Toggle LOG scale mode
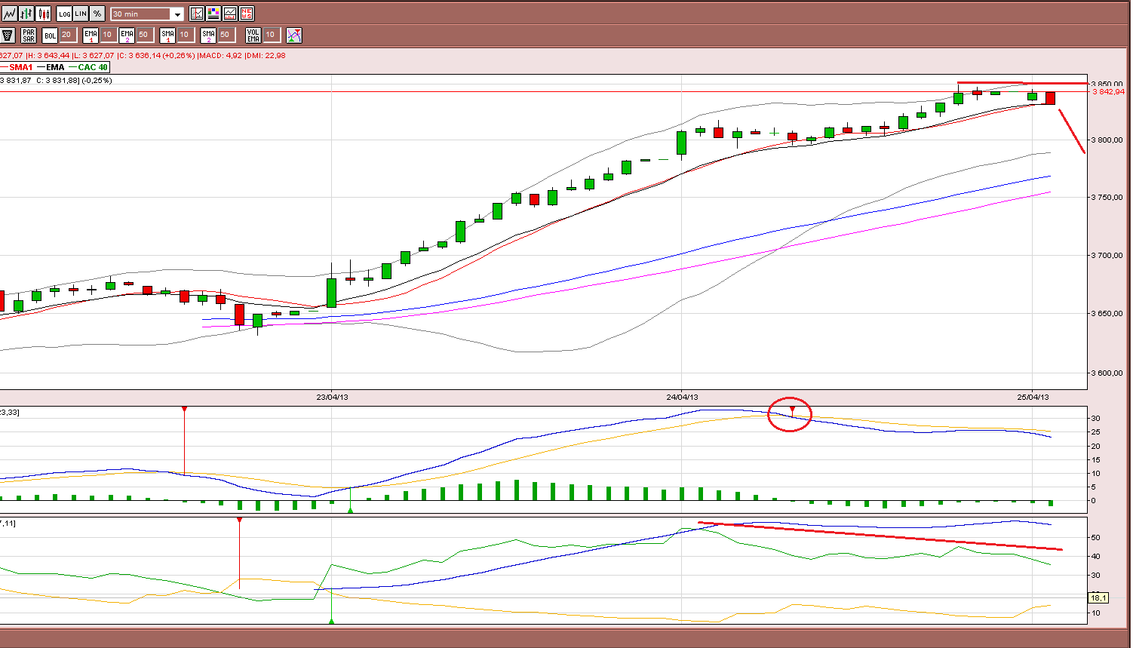This screenshot has height=648, width=1133. [64, 14]
